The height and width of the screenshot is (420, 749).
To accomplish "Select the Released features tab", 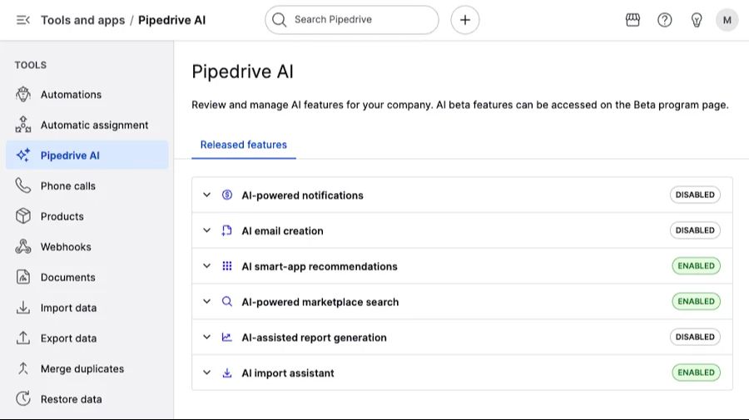I will [243, 145].
